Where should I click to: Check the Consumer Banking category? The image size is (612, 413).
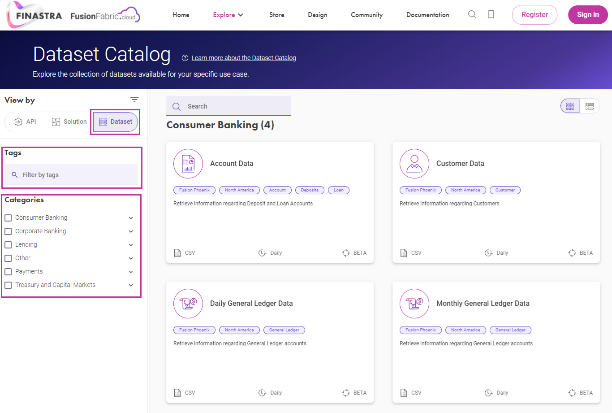(x=8, y=218)
